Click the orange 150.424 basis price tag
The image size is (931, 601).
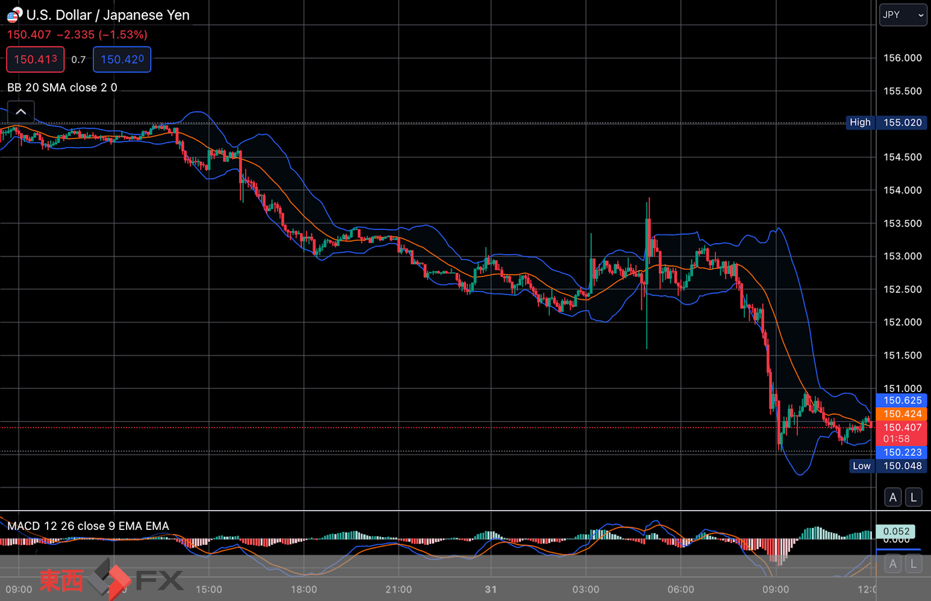[x=901, y=414]
